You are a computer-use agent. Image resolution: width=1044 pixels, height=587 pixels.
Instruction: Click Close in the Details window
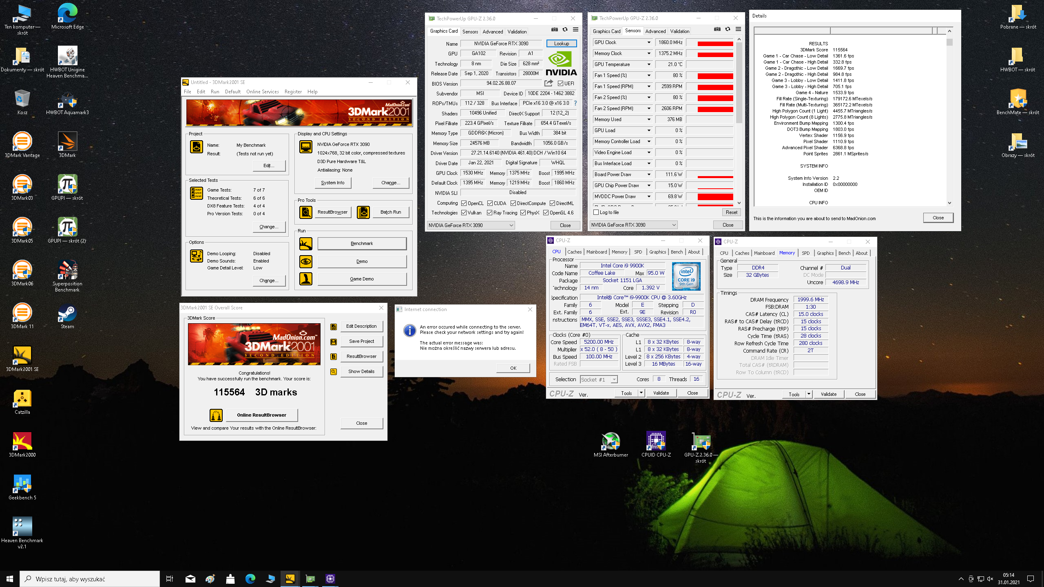pos(938,218)
